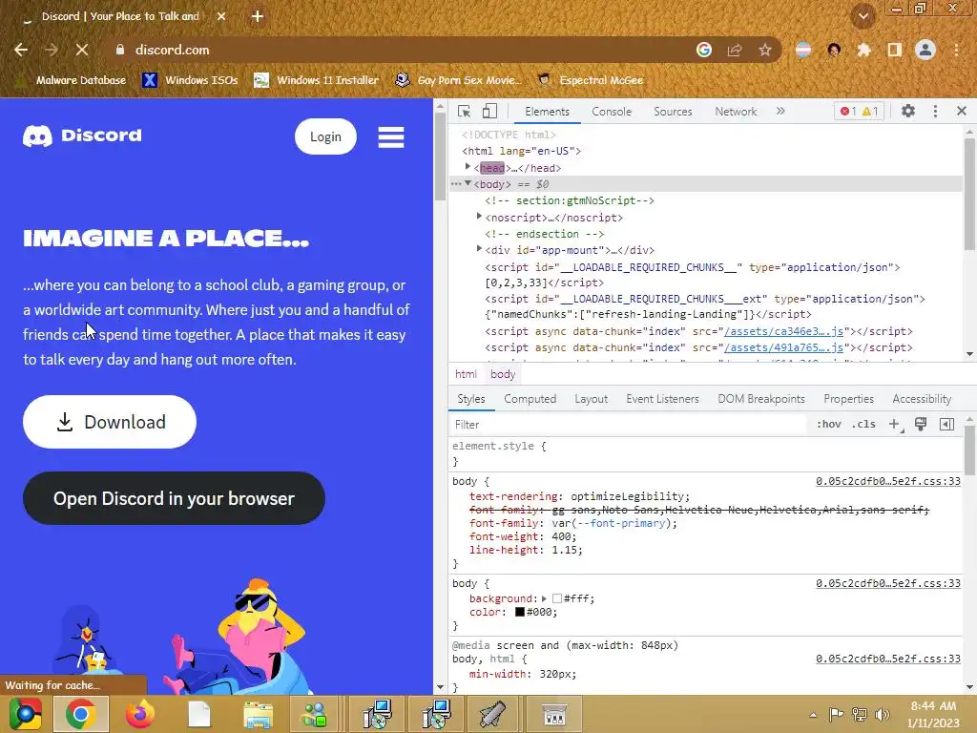Open first body rule css source link
977x733 pixels.
pos(888,481)
